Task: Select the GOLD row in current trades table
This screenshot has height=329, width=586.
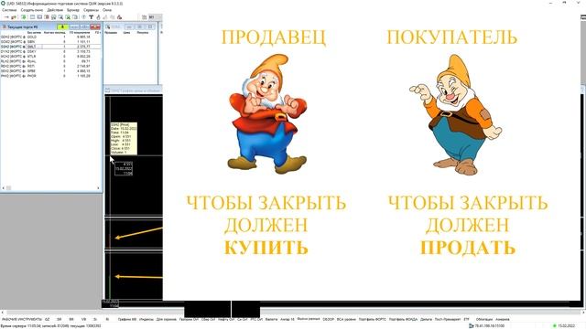Action: (51, 37)
